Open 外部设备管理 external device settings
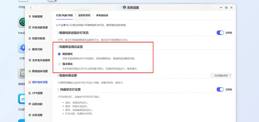The image size is (259, 122). (38, 27)
